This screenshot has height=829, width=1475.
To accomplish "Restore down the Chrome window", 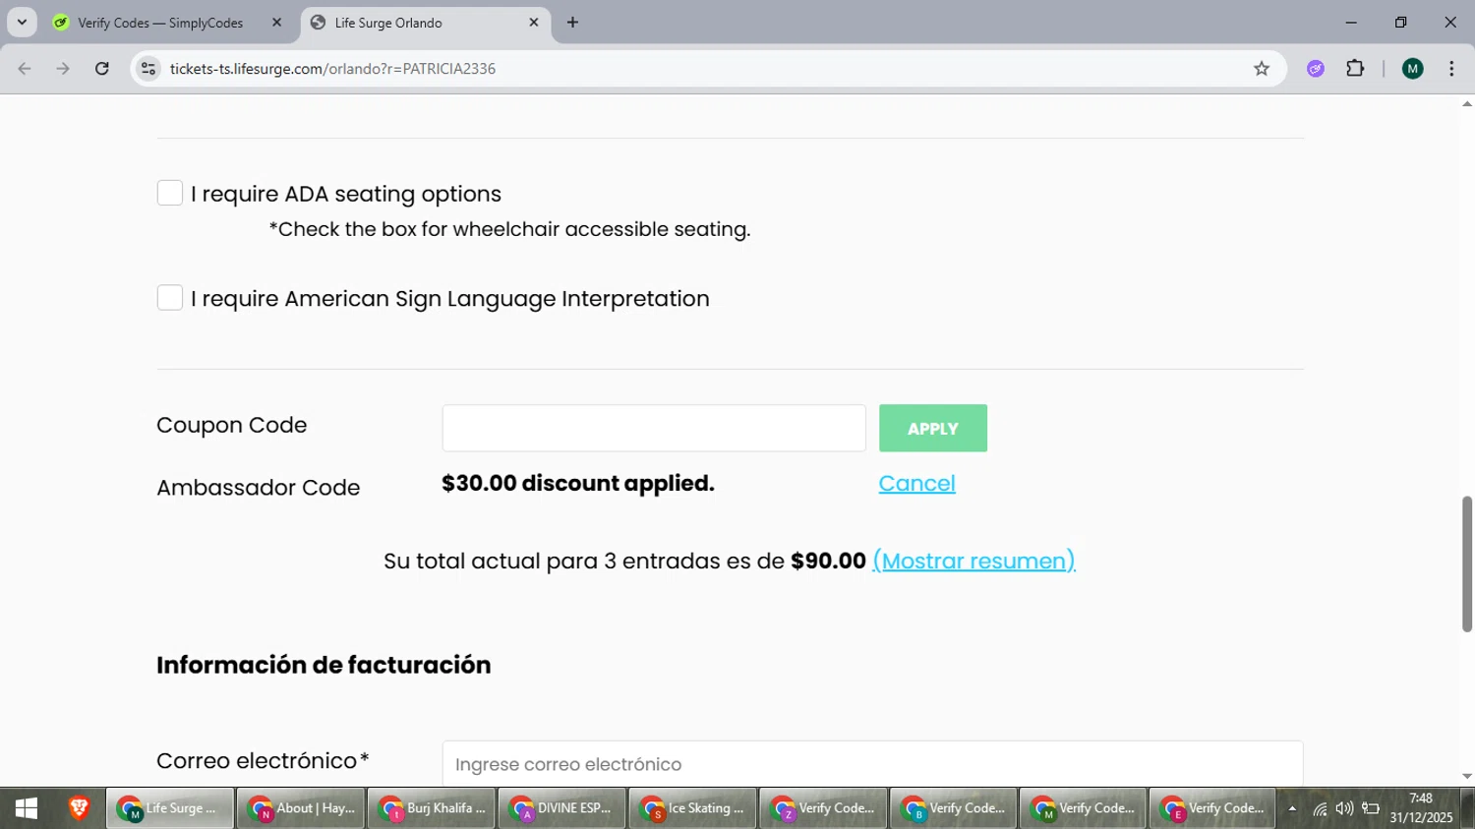I will click(1400, 22).
